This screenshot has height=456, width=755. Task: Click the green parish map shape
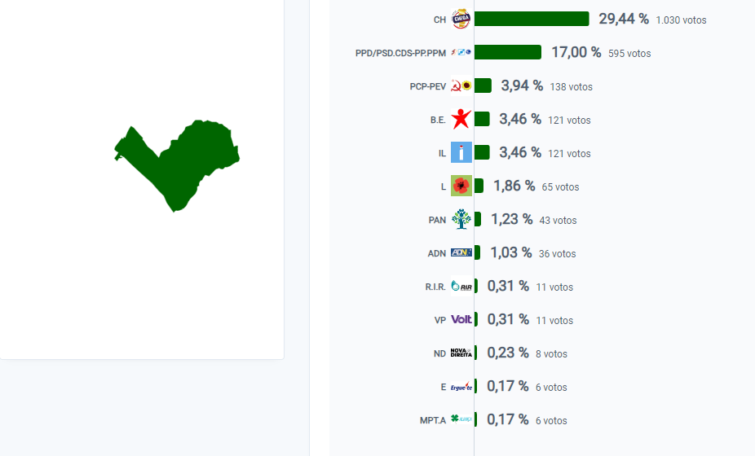[177, 165]
